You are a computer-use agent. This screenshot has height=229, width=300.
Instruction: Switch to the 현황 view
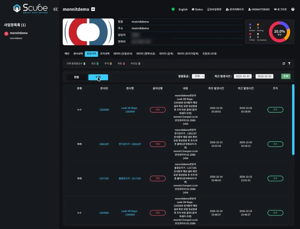76,77
